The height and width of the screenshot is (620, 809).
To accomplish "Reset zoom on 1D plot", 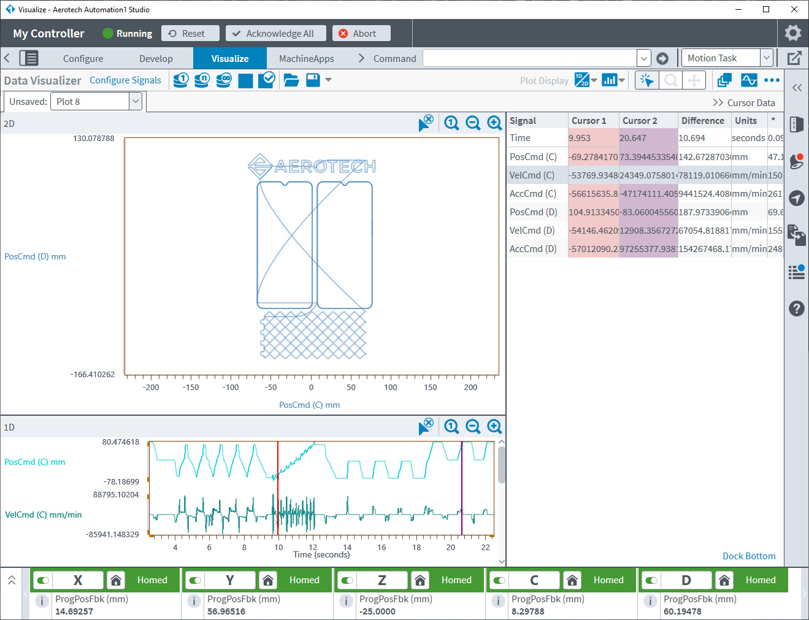I will coord(451,426).
